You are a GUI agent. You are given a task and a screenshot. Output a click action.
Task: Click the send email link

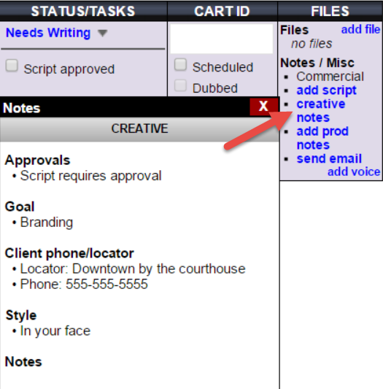click(329, 159)
